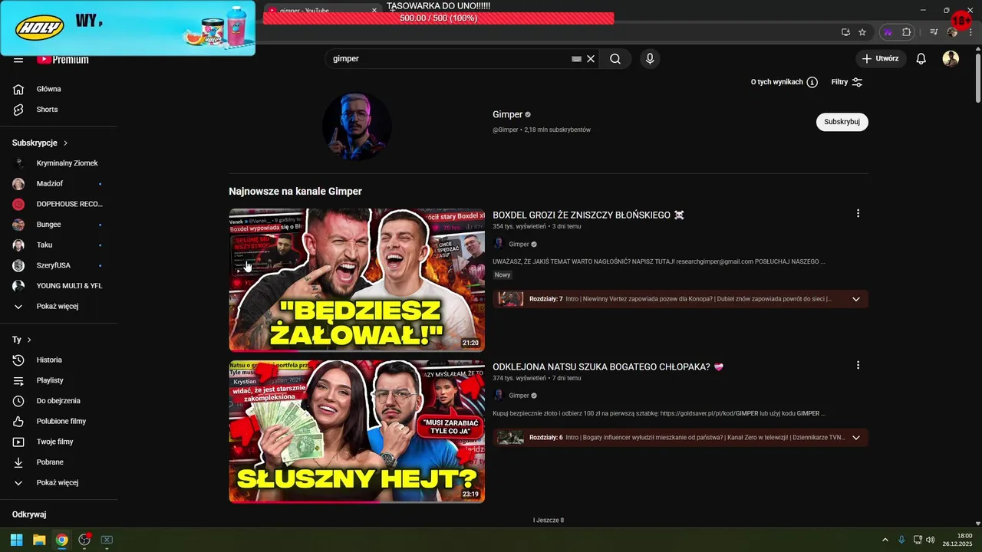Open the YouTube hamburger guide menu
This screenshot has width=982, height=552.
click(x=18, y=60)
